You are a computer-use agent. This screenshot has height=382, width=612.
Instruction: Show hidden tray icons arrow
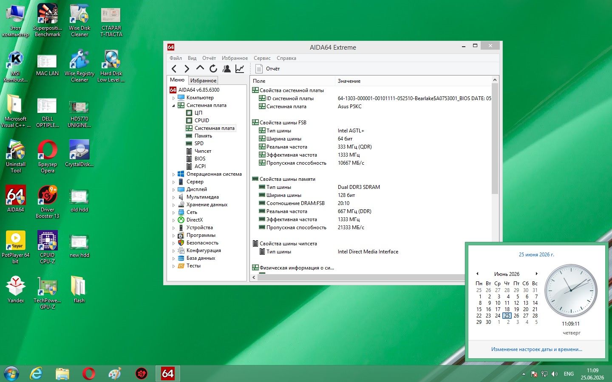click(524, 374)
